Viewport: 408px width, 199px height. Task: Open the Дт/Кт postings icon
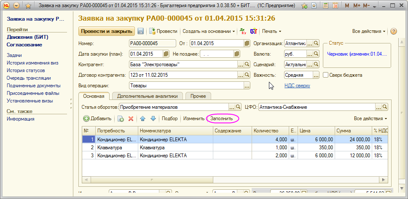[x=243, y=31]
